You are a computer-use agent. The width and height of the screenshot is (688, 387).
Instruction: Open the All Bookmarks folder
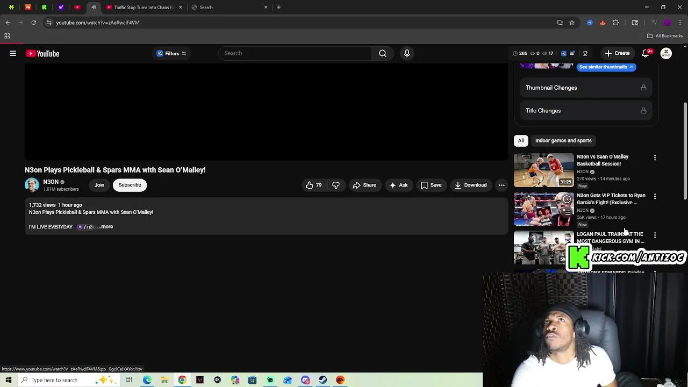click(665, 36)
